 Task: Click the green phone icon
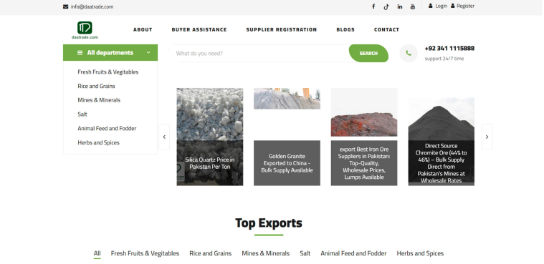pyautogui.click(x=409, y=54)
